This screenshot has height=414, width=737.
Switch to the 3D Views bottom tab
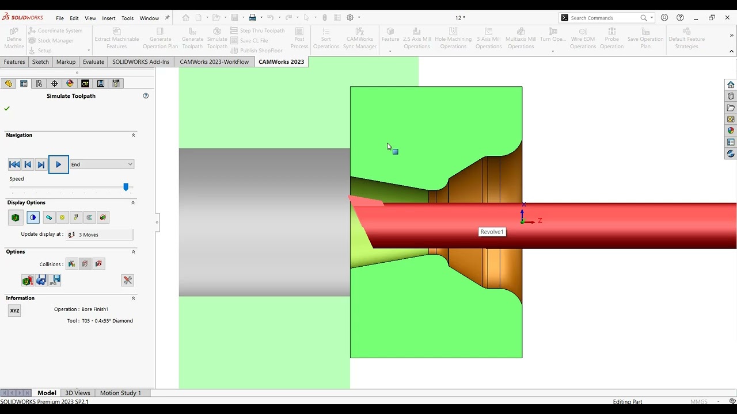pyautogui.click(x=78, y=393)
